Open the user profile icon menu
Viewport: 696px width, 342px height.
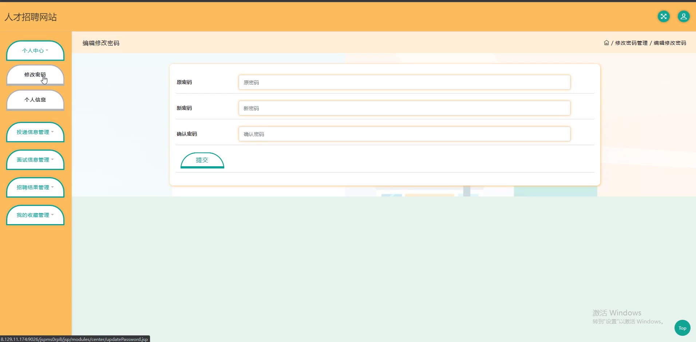684,16
